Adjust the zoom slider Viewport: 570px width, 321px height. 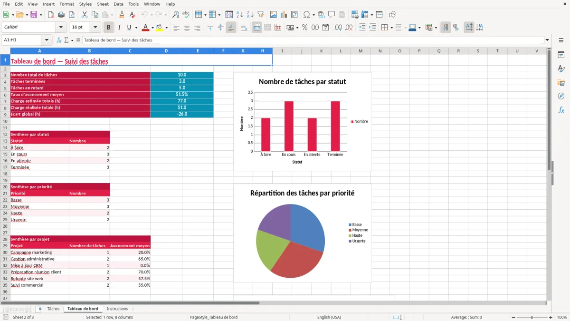532,317
